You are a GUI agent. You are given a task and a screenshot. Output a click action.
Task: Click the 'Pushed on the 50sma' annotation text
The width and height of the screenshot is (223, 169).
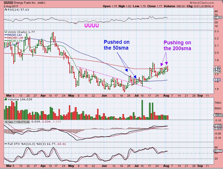pos(117,45)
